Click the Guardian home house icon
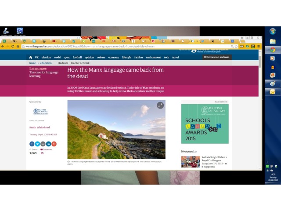 30,58
